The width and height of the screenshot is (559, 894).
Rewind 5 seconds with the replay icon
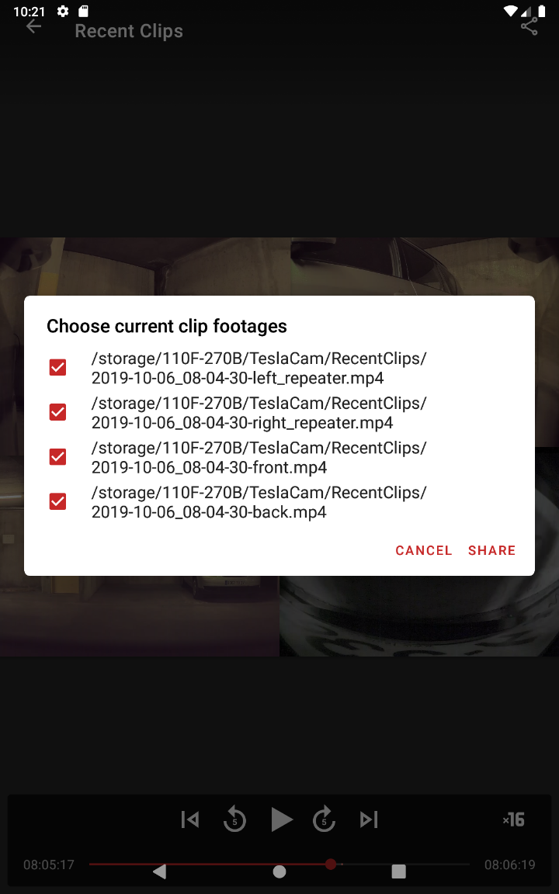[x=234, y=819]
